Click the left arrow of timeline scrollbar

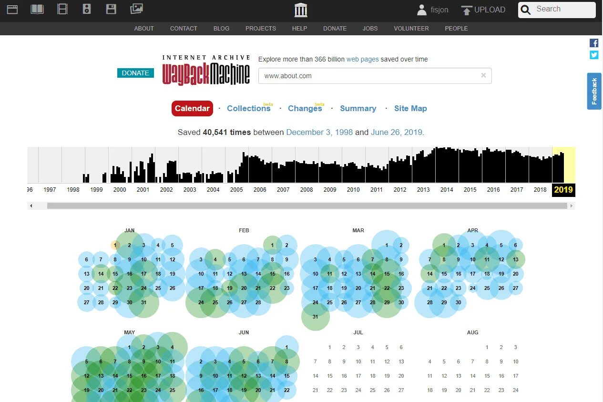(31, 206)
